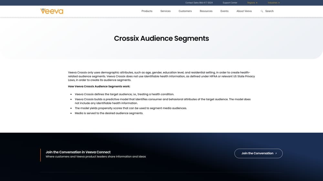This screenshot has width=323, height=181.
Task: Click the Veeva logo
Action: coord(52,11)
